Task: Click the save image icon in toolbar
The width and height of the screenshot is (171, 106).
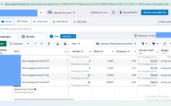Action: point(65,44)
